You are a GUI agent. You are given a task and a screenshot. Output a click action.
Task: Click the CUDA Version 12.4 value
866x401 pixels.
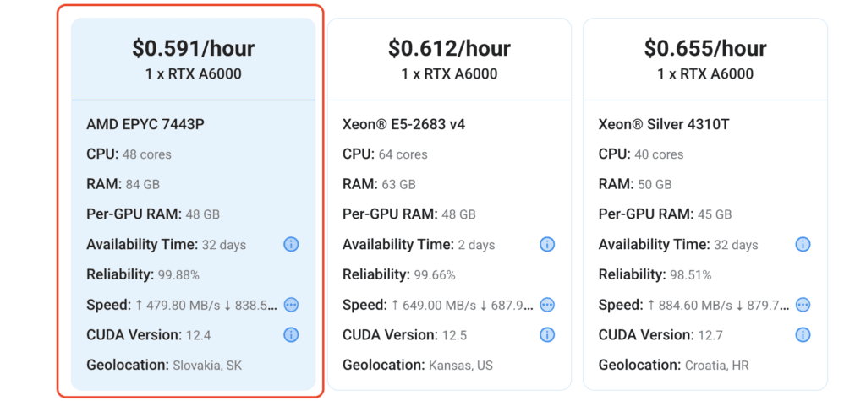point(199,335)
